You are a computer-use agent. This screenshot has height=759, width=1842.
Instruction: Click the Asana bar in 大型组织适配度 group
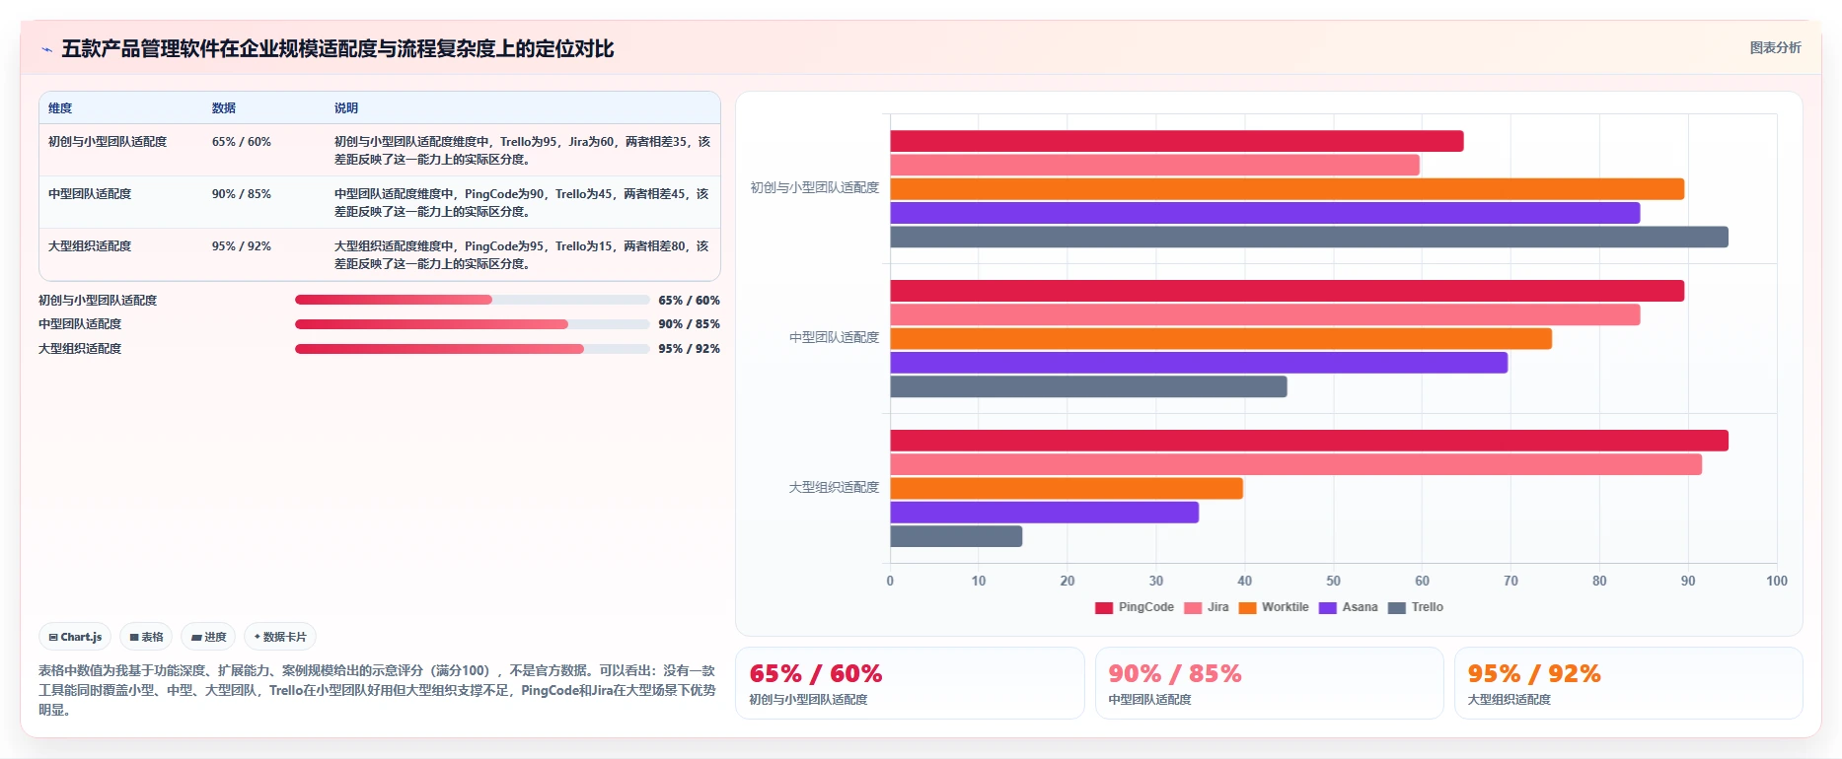(x=1045, y=513)
